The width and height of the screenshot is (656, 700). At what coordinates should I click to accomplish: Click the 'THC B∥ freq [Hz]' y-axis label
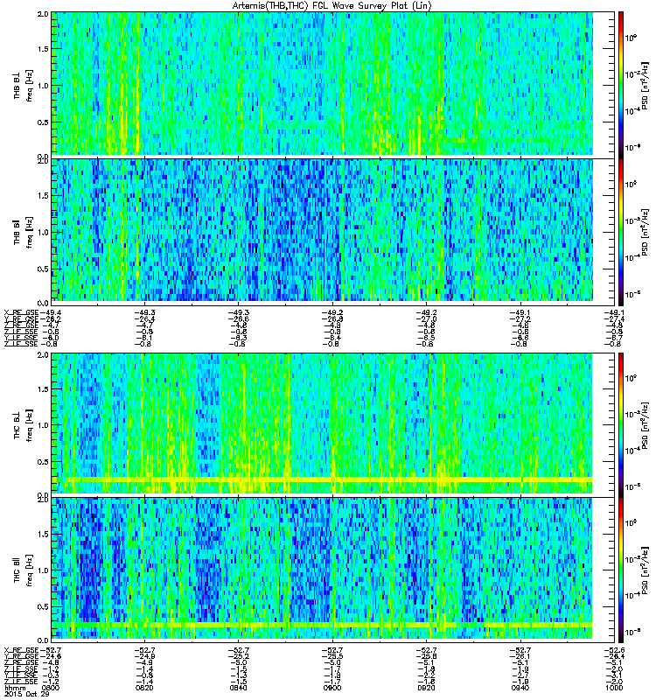coord(23,570)
